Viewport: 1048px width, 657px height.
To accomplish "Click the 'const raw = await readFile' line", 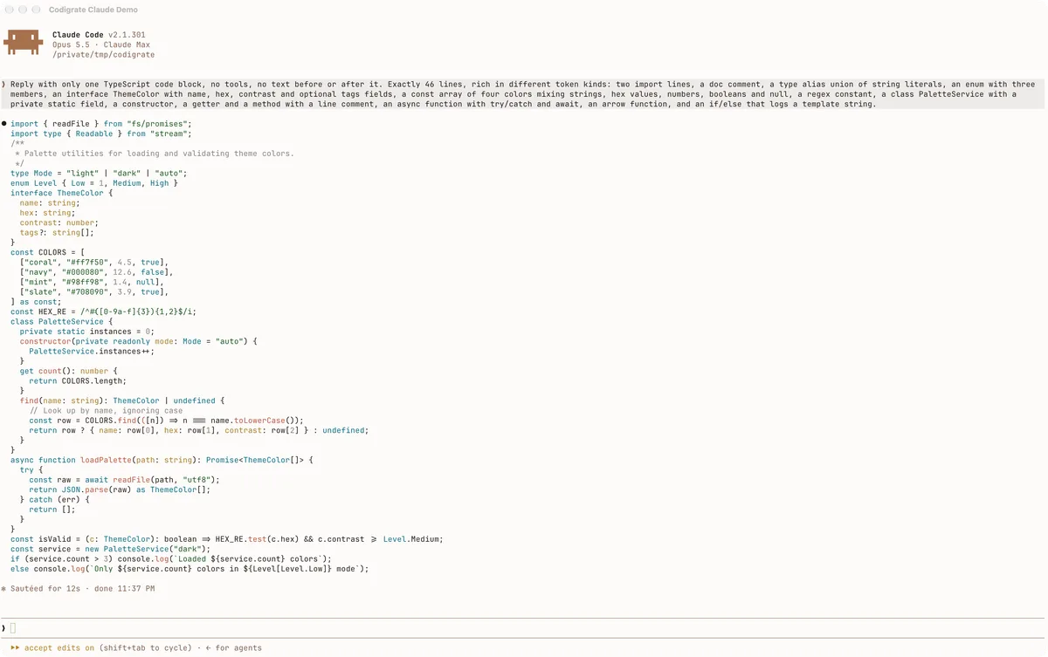I will click(125, 480).
